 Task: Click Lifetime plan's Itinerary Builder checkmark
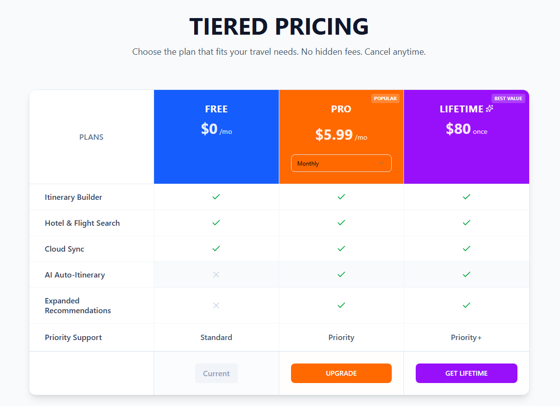pyautogui.click(x=467, y=197)
